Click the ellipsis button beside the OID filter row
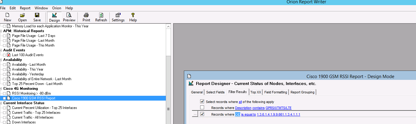The width and height of the screenshot is (416, 124). pyautogui.click(x=195, y=114)
